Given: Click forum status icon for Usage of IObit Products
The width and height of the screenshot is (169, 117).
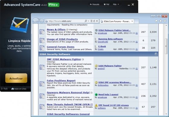Looking at the screenshot, I should coord(42,41).
